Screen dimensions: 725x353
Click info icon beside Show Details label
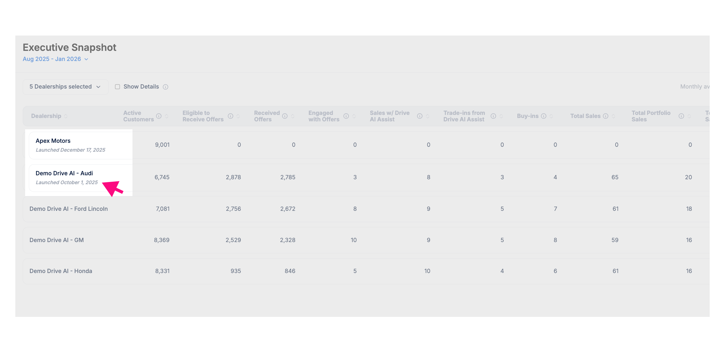[x=166, y=87]
